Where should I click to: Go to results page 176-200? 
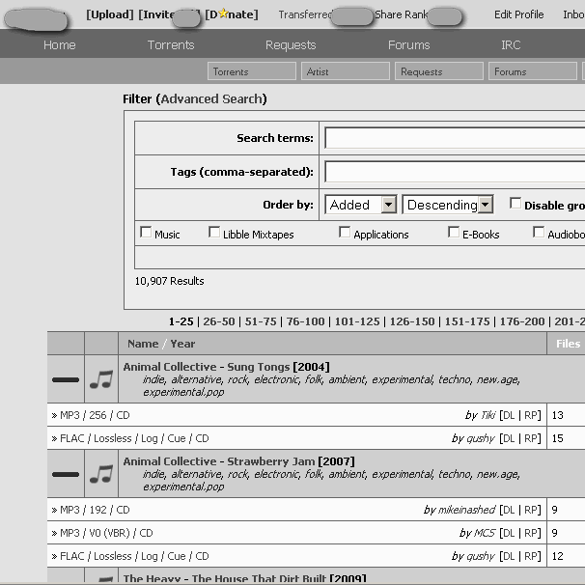[522, 321]
